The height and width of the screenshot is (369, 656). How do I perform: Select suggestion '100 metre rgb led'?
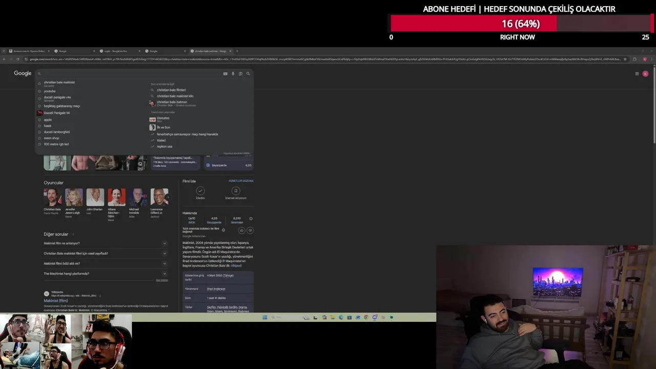tap(56, 144)
